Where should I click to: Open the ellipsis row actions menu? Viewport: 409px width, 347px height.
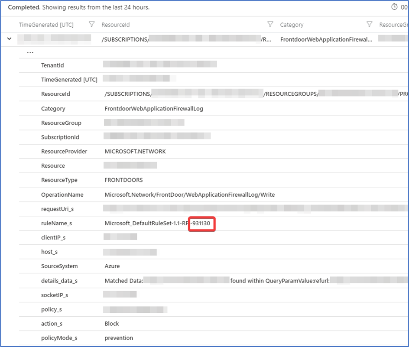click(x=30, y=52)
